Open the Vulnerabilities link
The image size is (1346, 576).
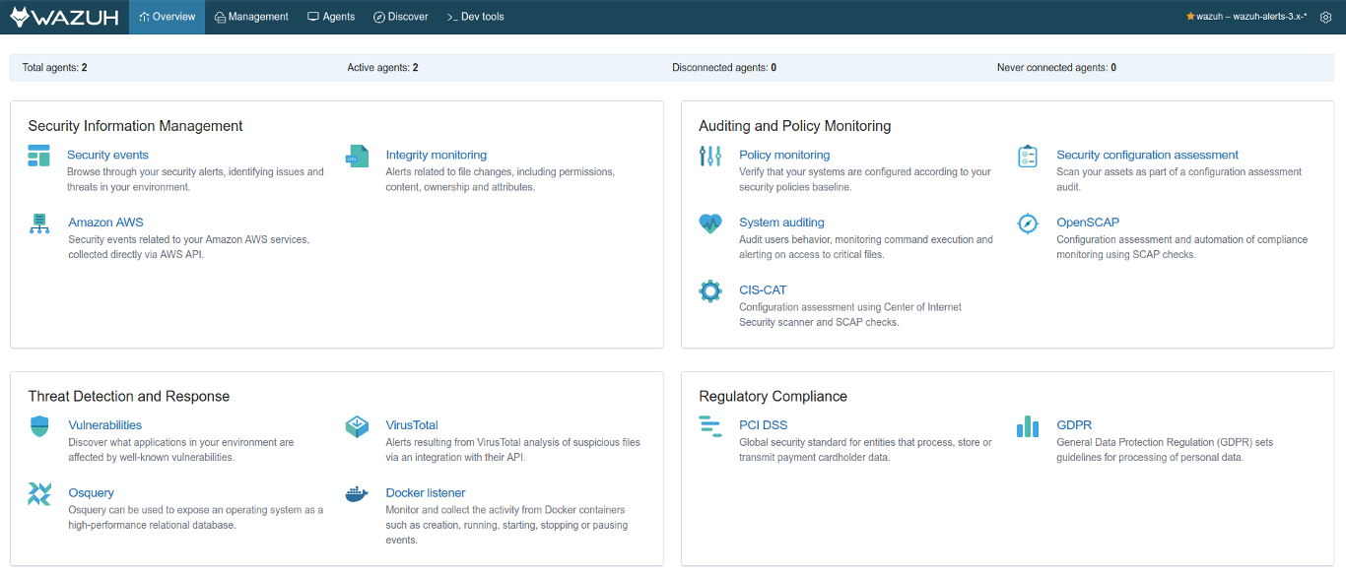(104, 425)
